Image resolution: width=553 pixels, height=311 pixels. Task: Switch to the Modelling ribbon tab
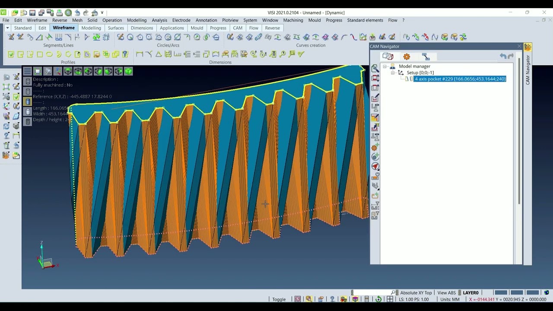pos(91,28)
